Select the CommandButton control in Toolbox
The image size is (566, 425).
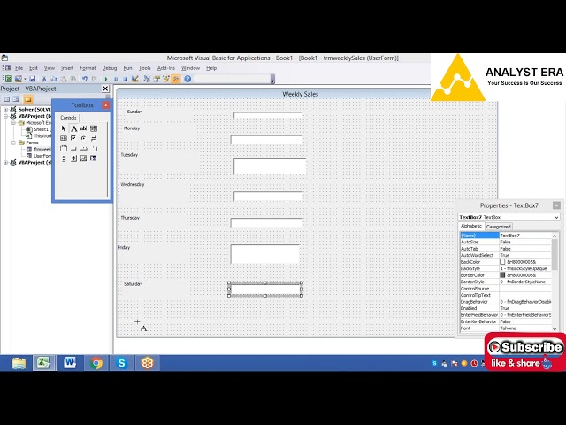pos(73,148)
